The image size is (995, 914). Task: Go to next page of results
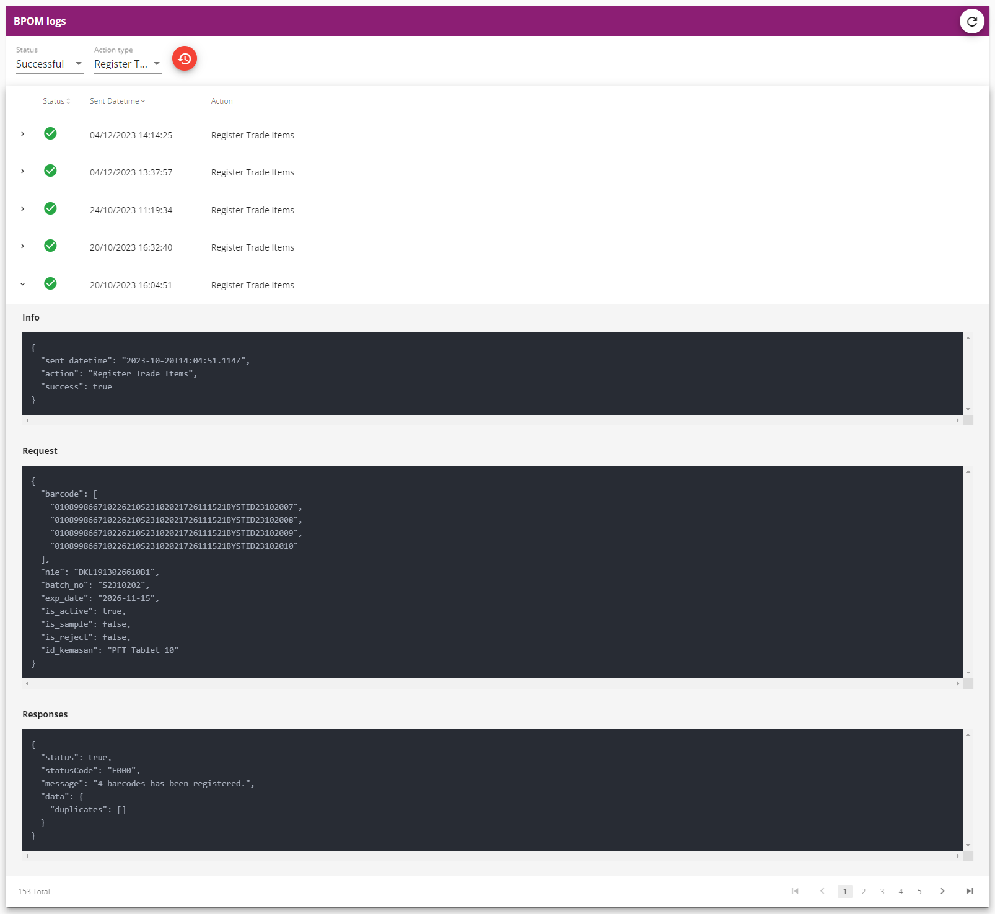942,891
